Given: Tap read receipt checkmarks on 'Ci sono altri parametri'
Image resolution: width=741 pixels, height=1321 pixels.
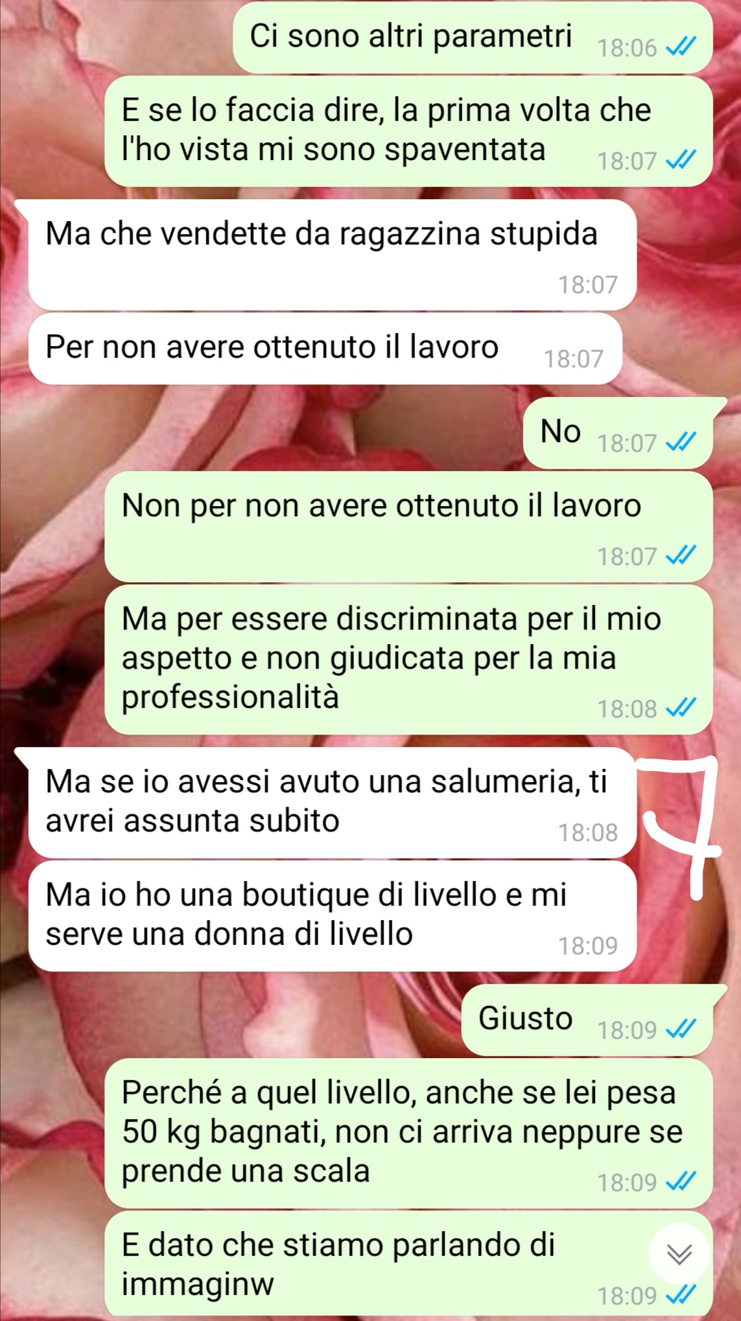Looking at the screenshot, I should pyautogui.click(x=681, y=47).
